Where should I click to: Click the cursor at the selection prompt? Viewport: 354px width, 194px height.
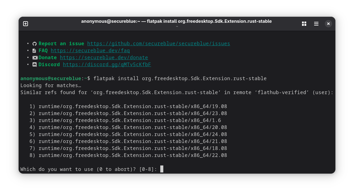click(x=162, y=169)
